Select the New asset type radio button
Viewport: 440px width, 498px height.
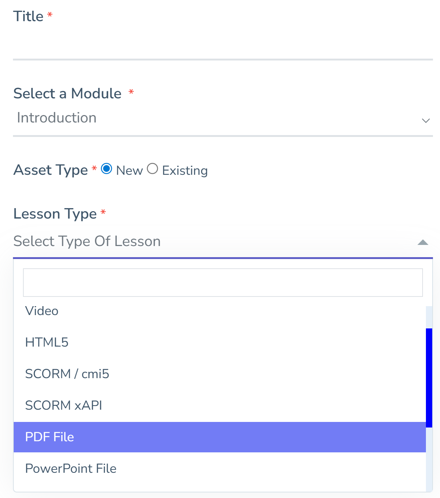[107, 169]
